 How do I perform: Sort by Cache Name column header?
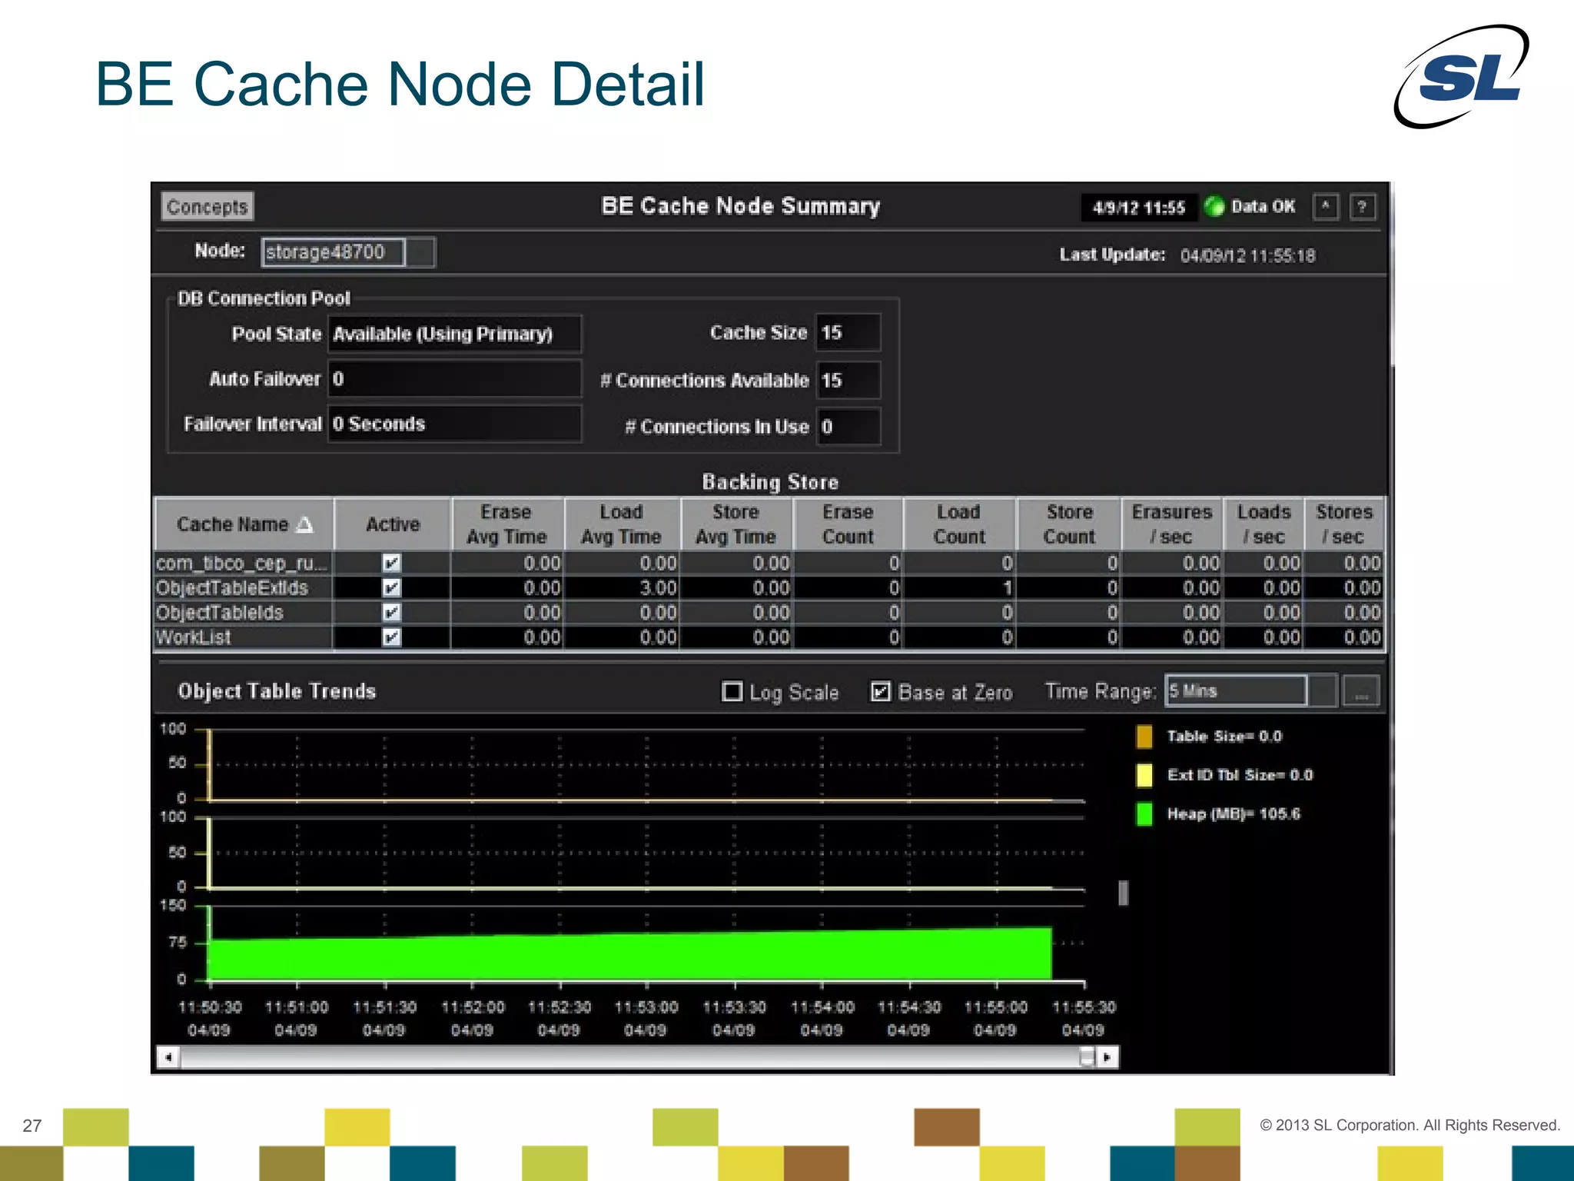click(x=244, y=524)
